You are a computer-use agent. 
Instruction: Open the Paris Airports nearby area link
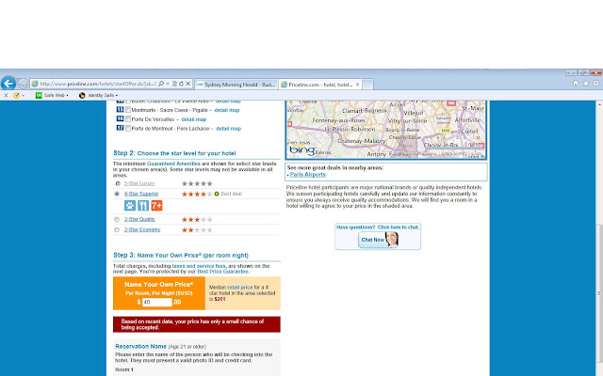click(x=308, y=174)
